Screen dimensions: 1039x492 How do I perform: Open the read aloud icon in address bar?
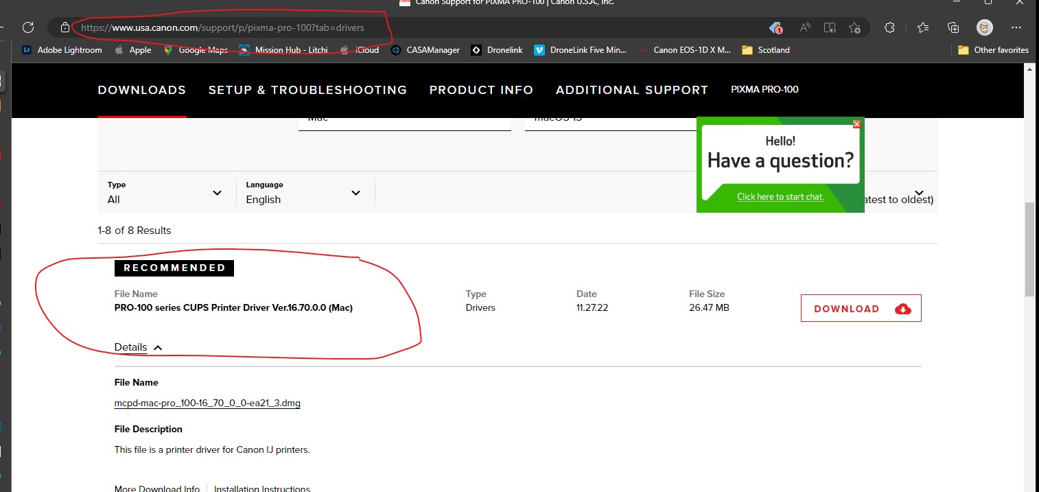804,27
